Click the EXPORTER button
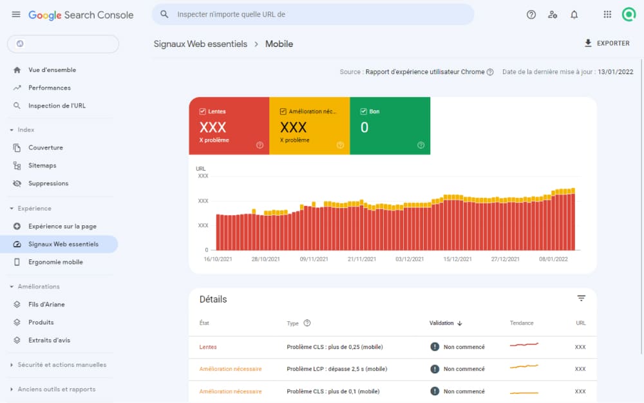The image size is (644, 403). 607,43
